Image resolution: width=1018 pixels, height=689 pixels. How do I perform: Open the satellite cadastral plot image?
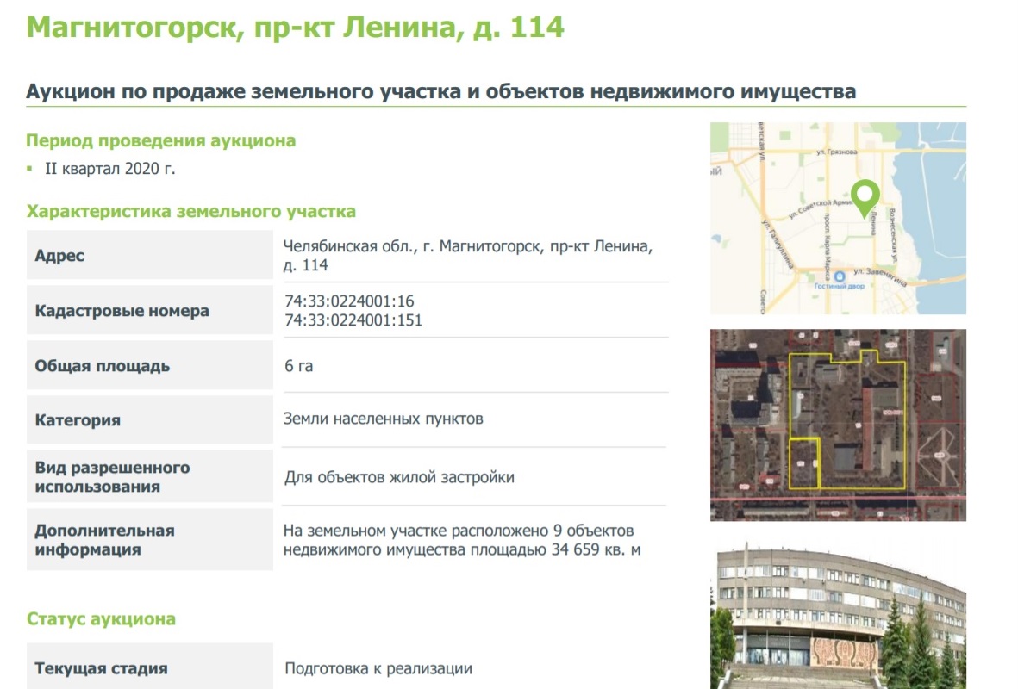coord(838,425)
